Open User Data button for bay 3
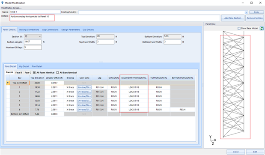 click(x=84, y=96)
